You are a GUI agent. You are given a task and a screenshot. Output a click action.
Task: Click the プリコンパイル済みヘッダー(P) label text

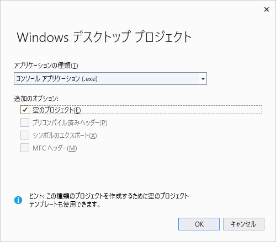(70, 122)
